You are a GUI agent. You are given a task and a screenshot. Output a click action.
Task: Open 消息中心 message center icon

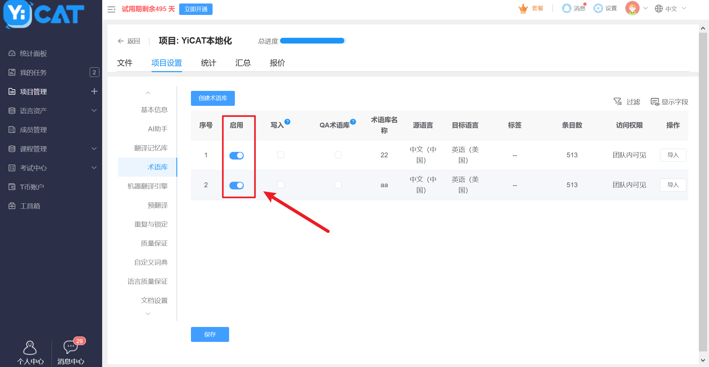[x=71, y=347]
